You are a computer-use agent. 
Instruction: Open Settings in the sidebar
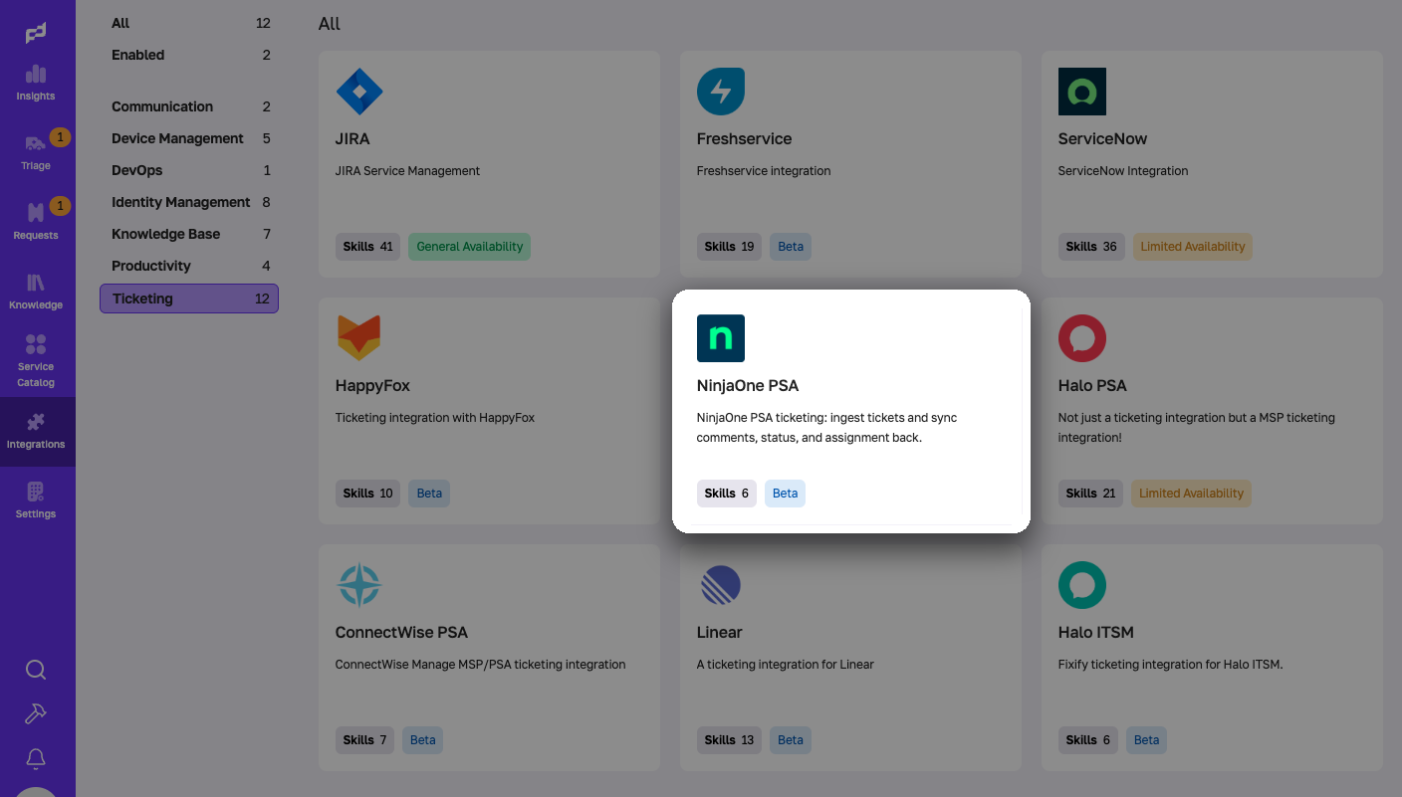tap(36, 500)
